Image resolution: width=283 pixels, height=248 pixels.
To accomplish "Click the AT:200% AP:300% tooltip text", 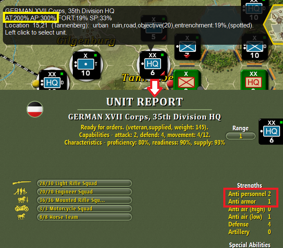I will tap(31, 18).
